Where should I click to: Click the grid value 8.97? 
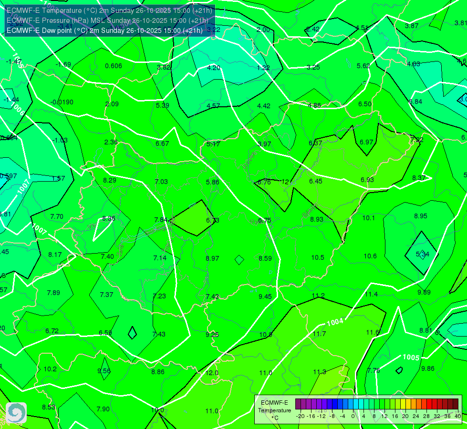coord(213,258)
